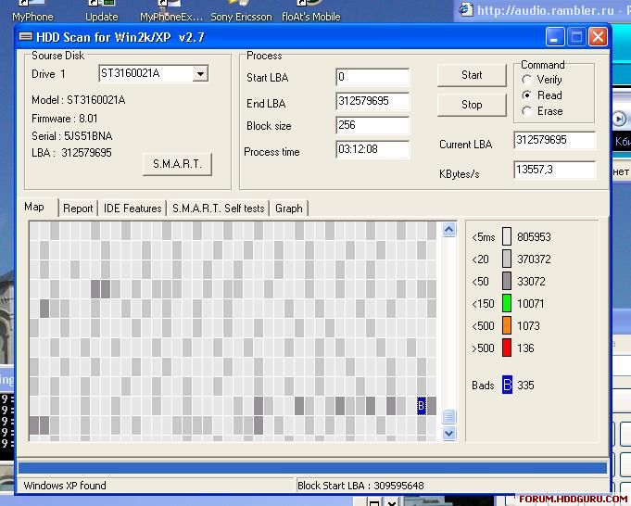Click the Bads legend B icon

click(x=507, y=385)
